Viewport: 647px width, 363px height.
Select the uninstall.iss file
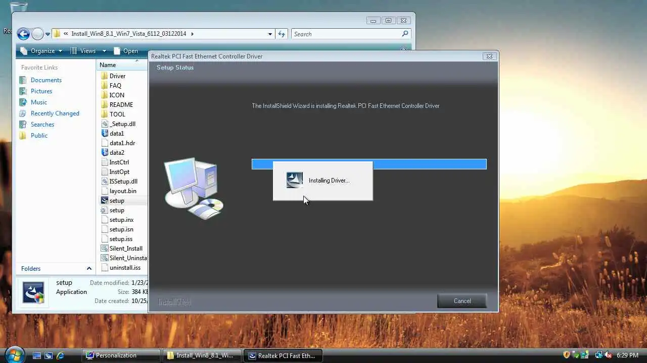[x=121, y=268]
